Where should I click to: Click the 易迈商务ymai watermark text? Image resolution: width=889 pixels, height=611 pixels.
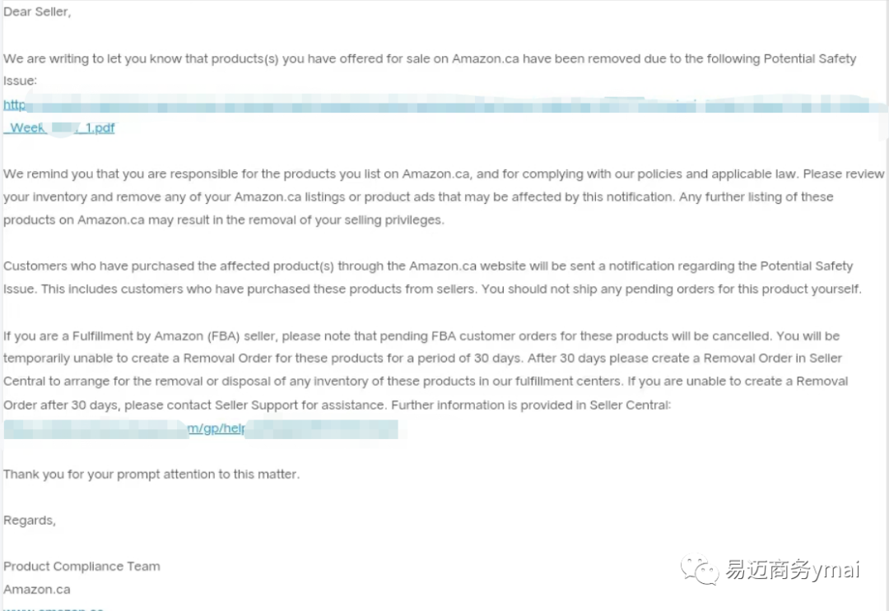point(793,570)
